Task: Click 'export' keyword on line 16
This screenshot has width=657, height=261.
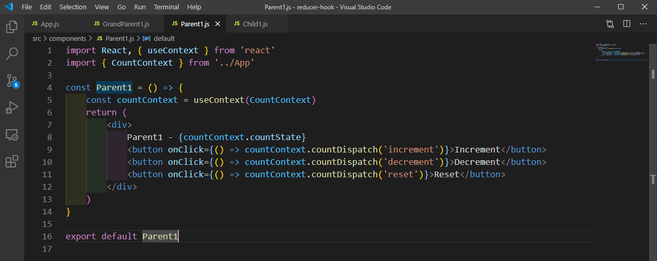Action: pyautogui.click(x=81, y=236)
